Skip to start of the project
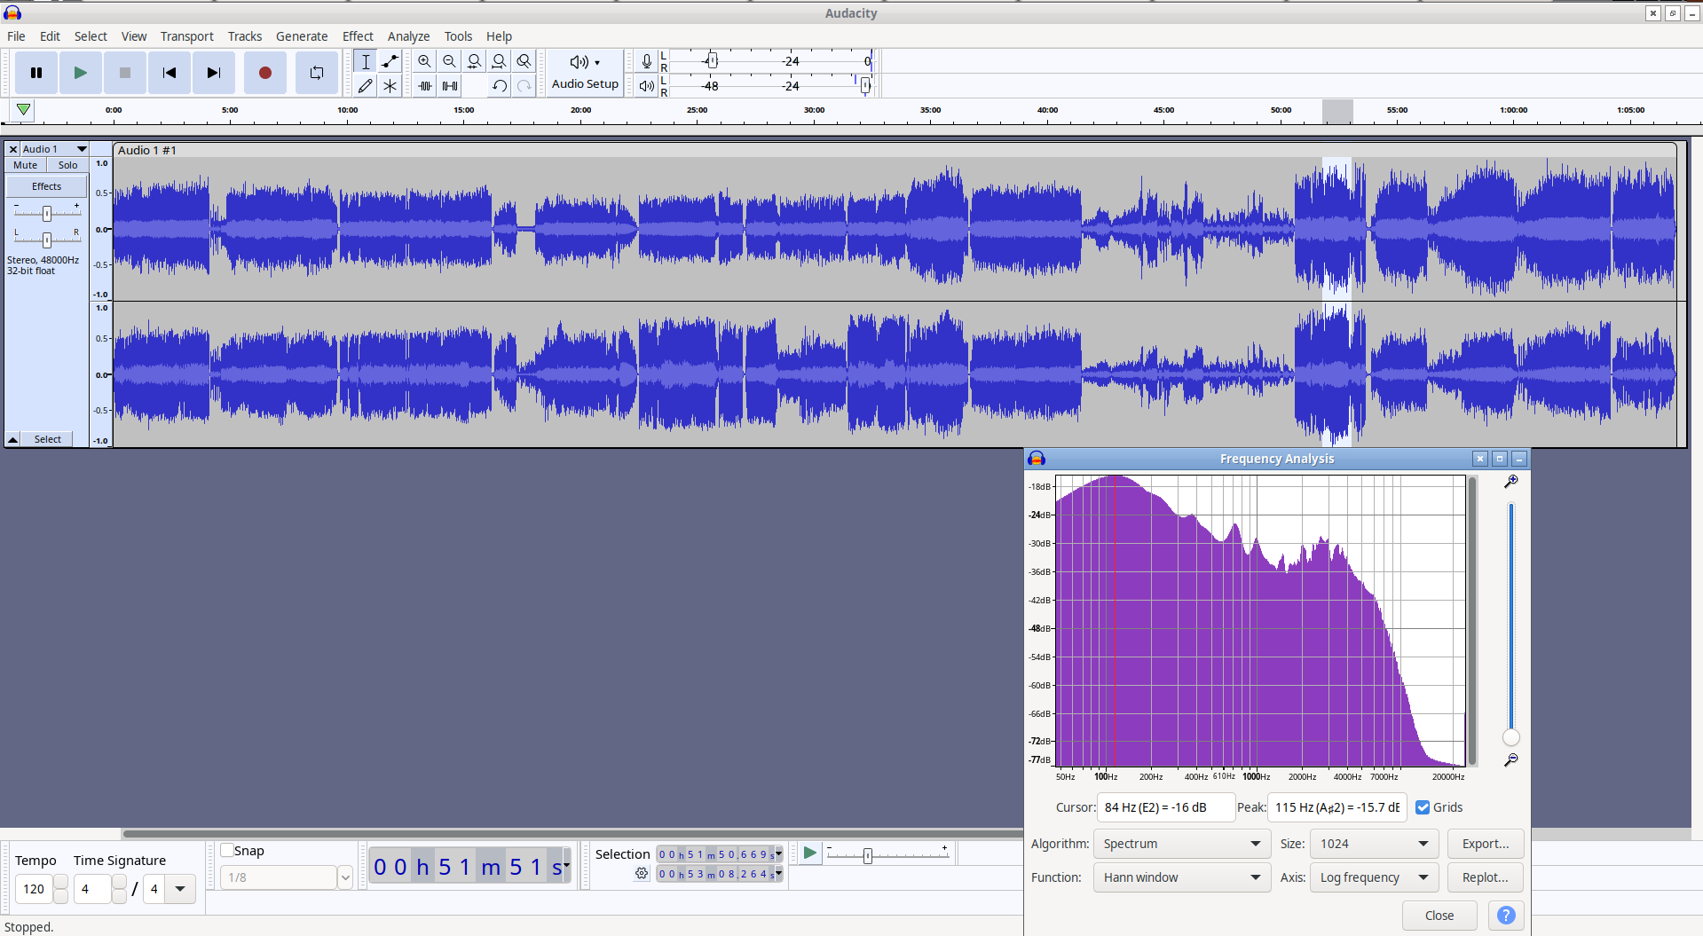Image resolution: width=1703 pixels, height=936 pixels. click(170, 73)
